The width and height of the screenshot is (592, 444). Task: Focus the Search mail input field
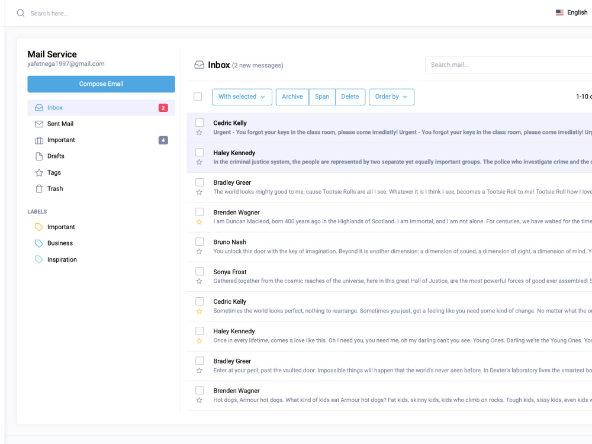point(509,65)
